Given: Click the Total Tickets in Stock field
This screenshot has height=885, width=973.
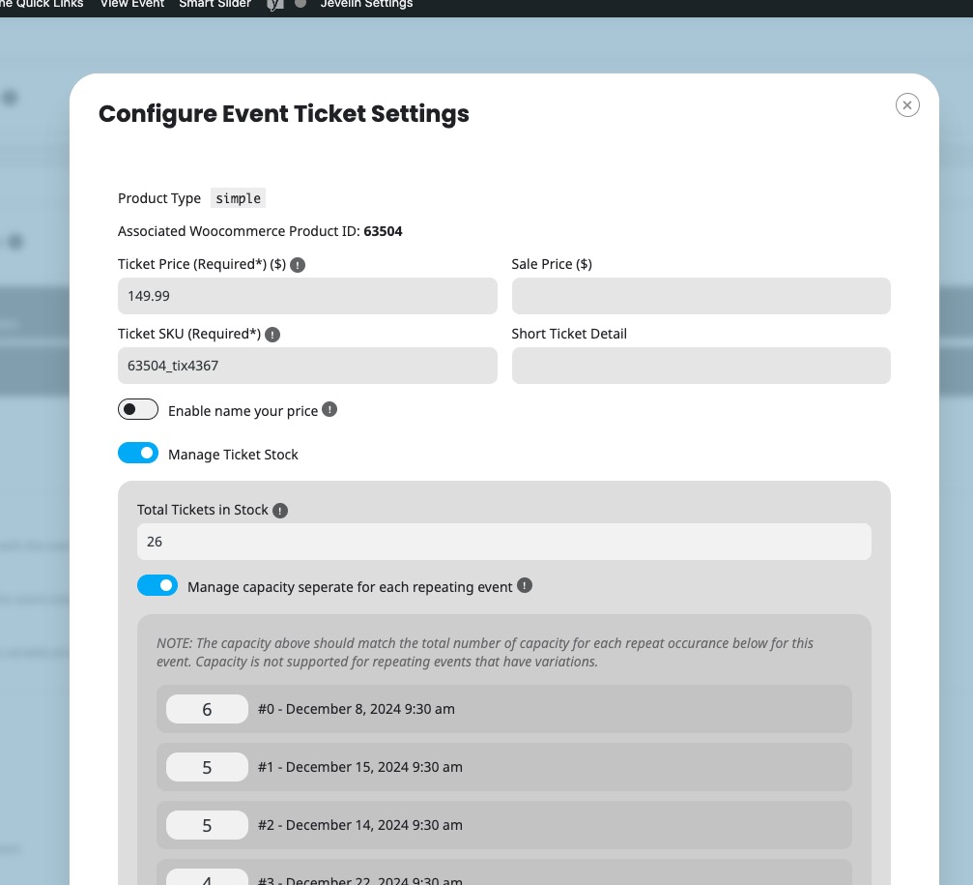Looking at the screenshot, I should pyautogui.click(x=503, y=542).
